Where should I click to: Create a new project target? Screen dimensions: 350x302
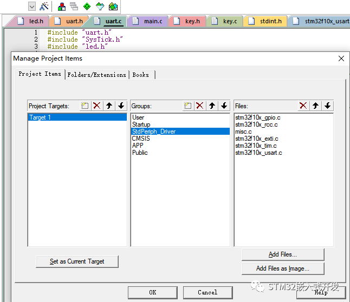point(85,106)
